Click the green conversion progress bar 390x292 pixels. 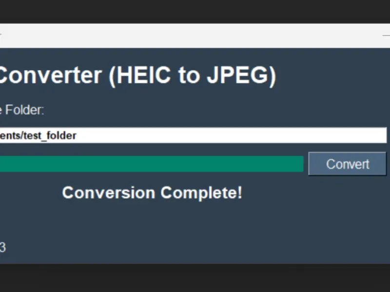(x=151, y=164)
